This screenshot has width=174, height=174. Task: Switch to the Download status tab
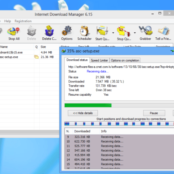pos(77,60)
